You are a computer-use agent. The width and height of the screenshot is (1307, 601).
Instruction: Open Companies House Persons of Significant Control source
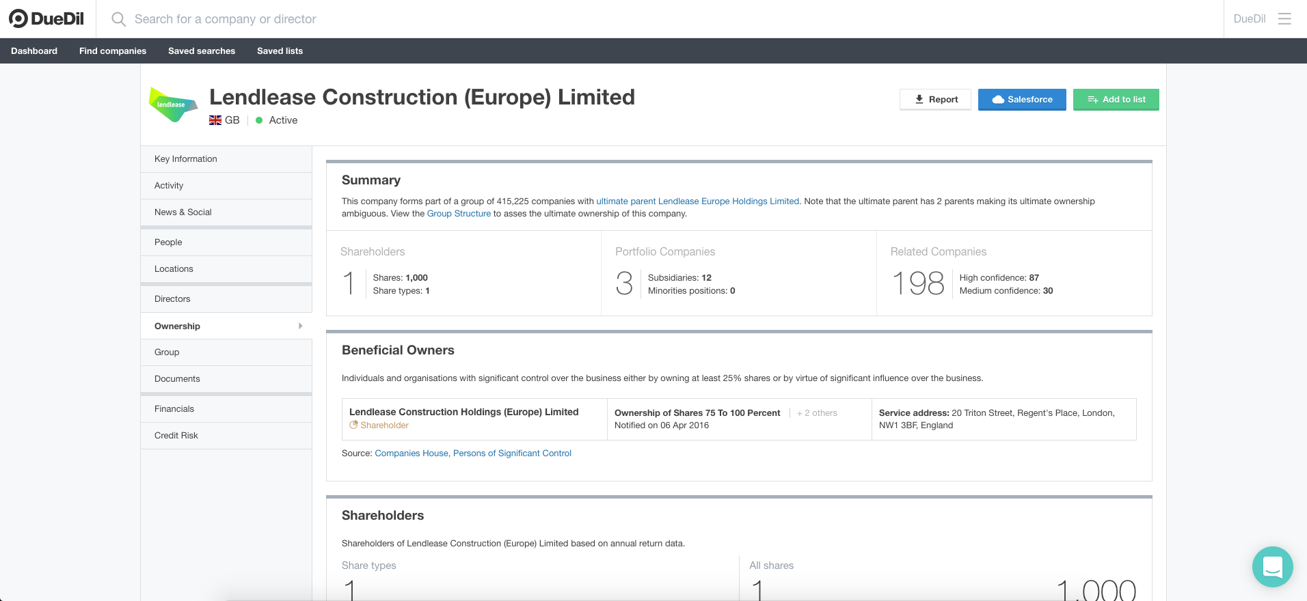pyautogui.click(x=473, y=453)
